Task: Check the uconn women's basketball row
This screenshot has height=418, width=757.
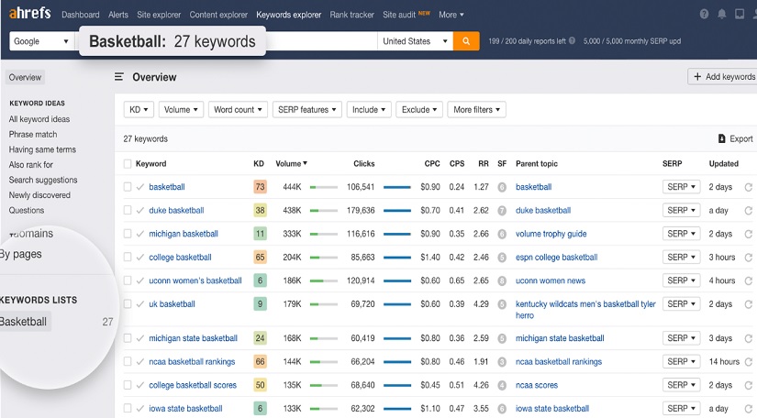Action: click(128, 280)
